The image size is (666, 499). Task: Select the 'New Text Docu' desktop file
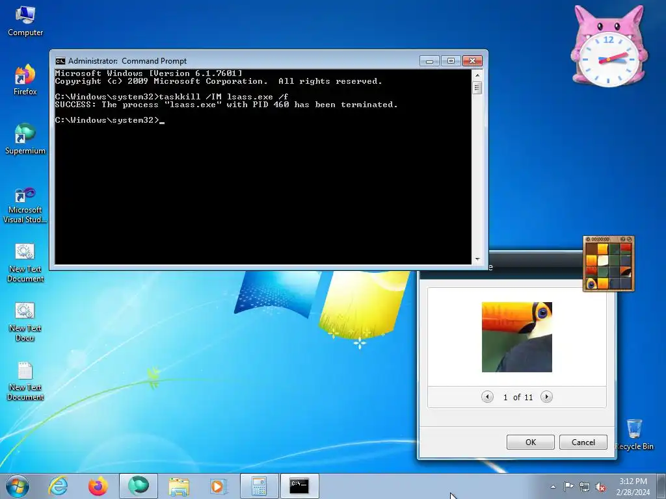[x=25, y=322]
